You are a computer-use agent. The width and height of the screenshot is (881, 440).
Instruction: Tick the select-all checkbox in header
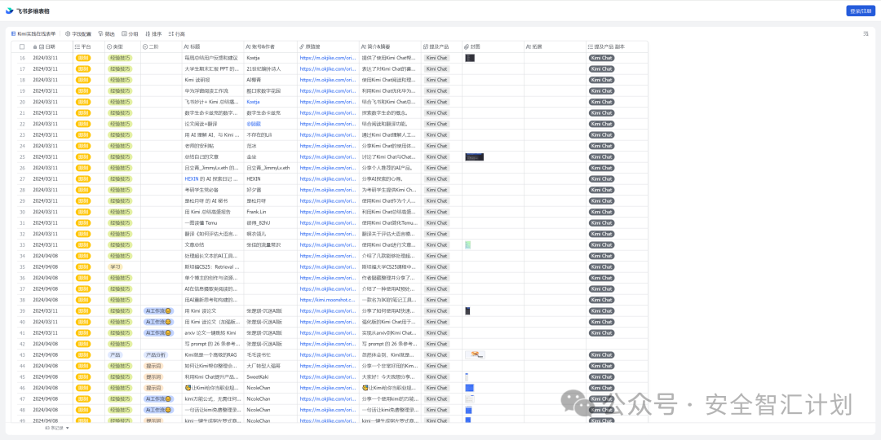[x=22, y=46]
